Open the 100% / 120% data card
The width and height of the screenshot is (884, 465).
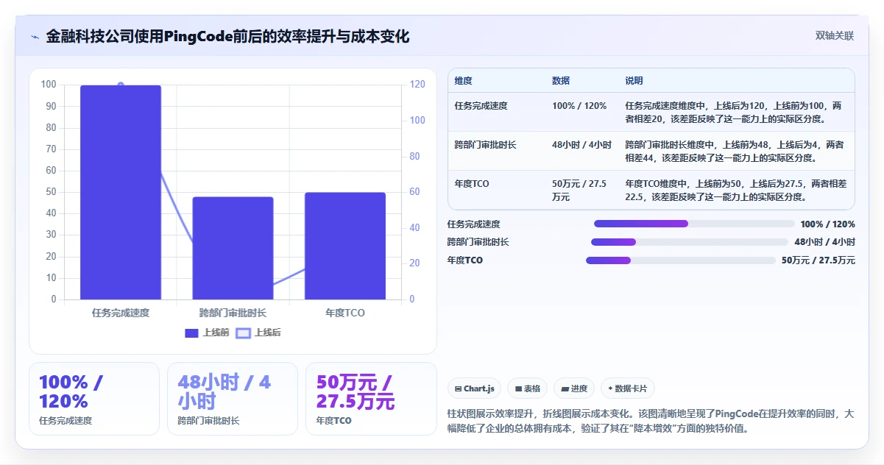[94, 399]
